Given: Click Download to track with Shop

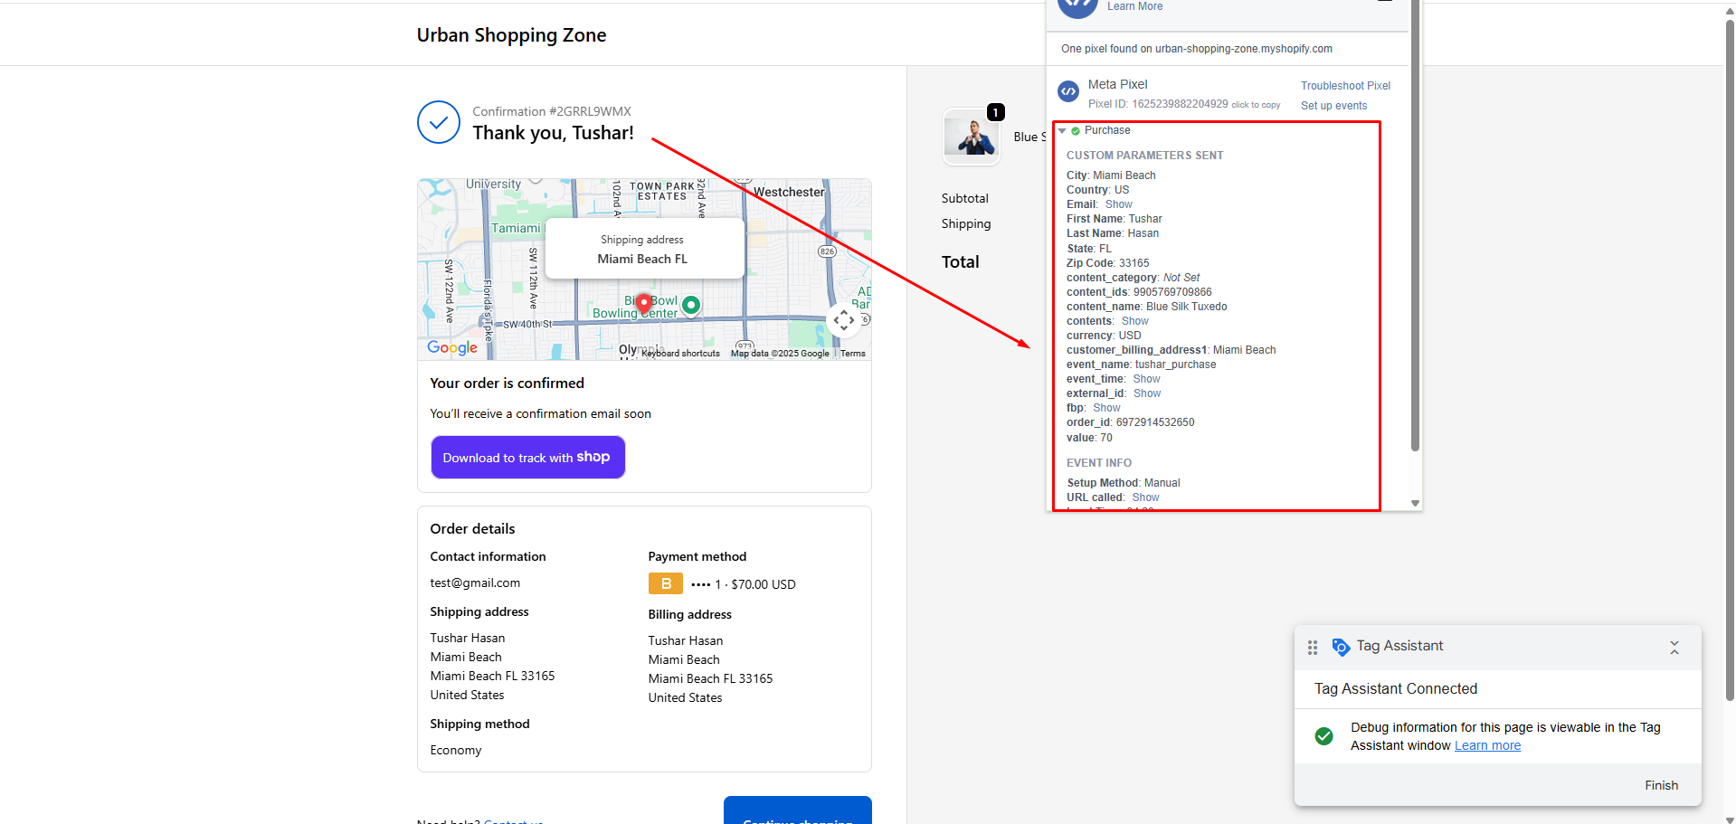Looking at the screenshot, I should (x=527, y=457).
